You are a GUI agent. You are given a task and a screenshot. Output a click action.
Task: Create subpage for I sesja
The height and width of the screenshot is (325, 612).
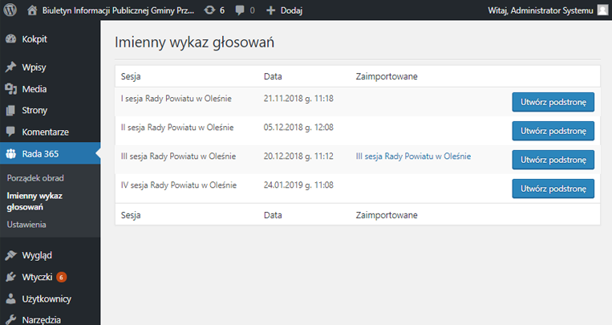coord(553,101)
